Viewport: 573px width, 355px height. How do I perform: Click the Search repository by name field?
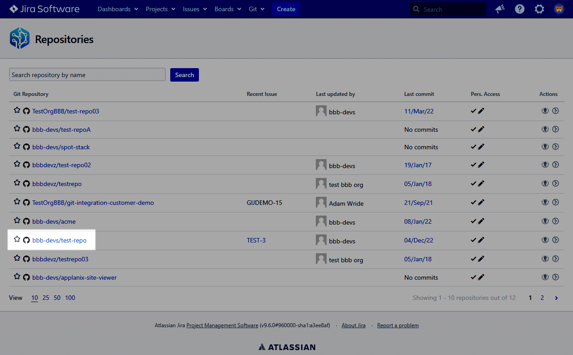tap(87, 75)
